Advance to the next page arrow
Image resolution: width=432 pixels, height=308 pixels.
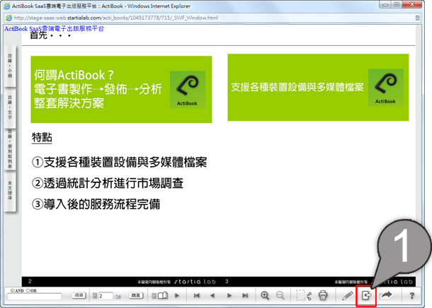point(229,295)
